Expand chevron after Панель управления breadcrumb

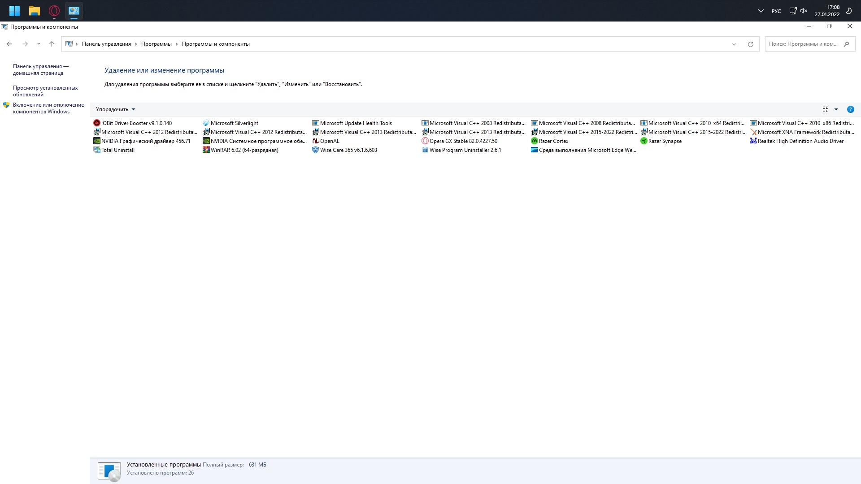click(136, 44)
